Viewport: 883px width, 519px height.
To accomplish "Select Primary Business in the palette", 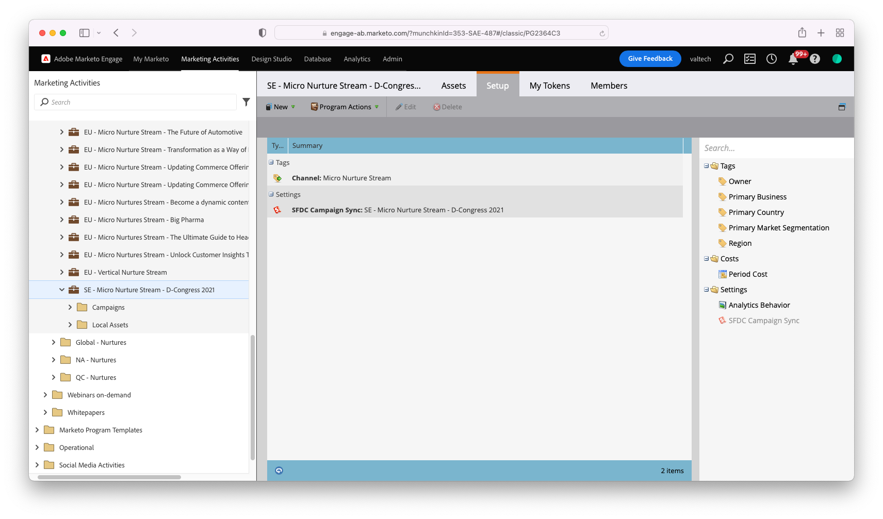I will click(x=757, y=197).
